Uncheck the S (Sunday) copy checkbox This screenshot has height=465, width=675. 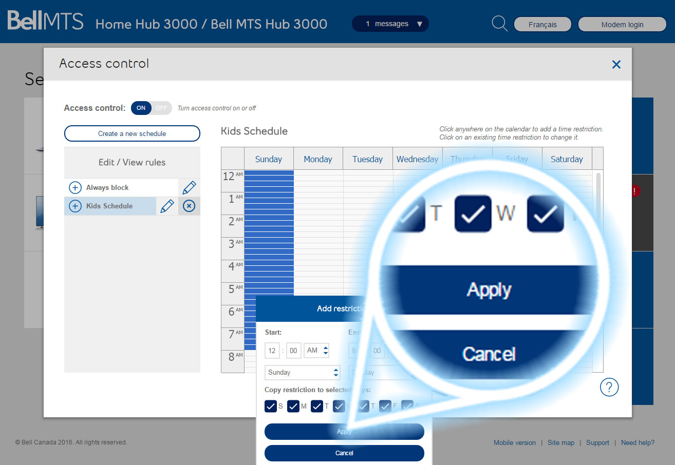(x=271, y=406)
